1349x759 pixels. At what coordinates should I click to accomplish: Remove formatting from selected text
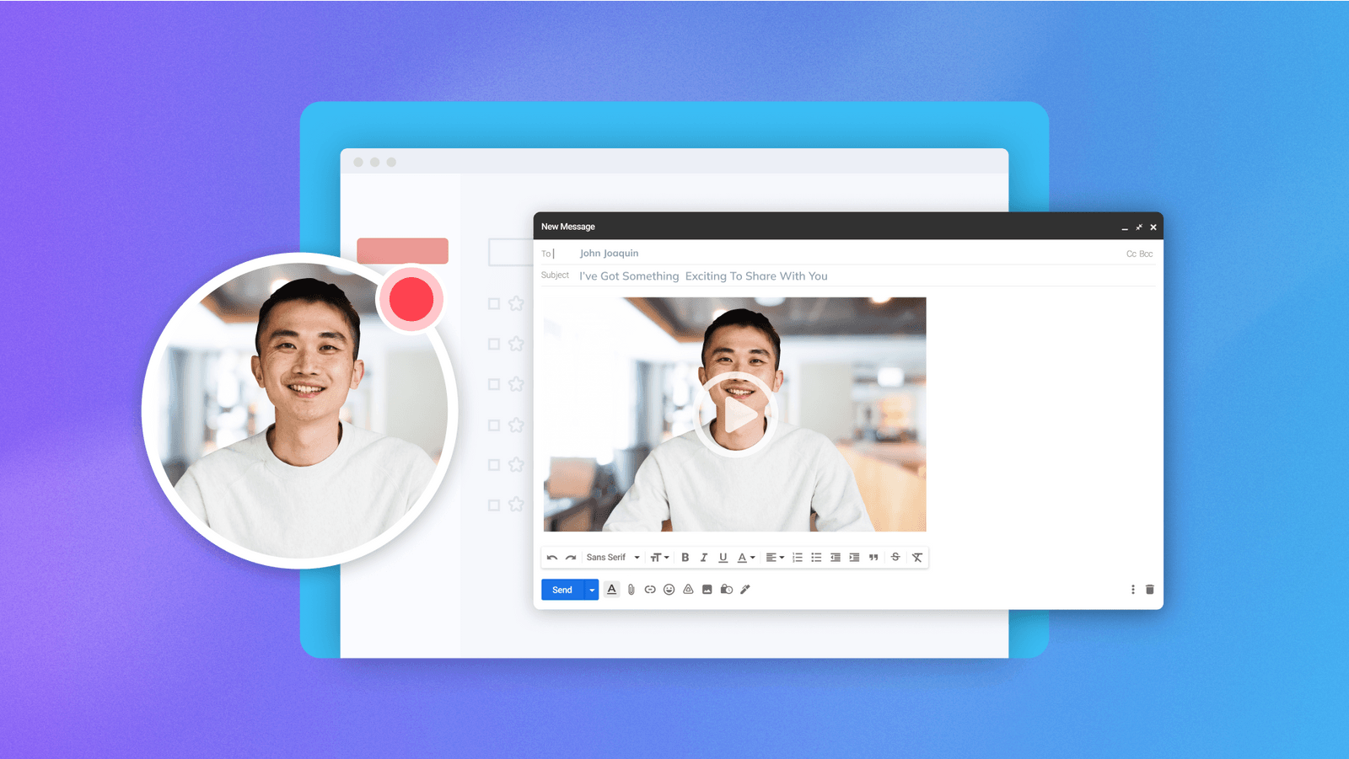pos(916,557)
